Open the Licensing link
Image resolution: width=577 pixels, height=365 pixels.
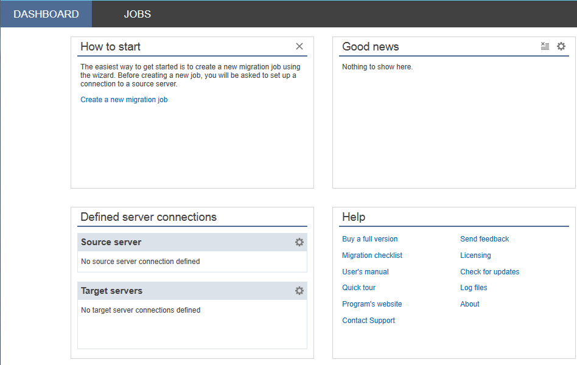475,255
